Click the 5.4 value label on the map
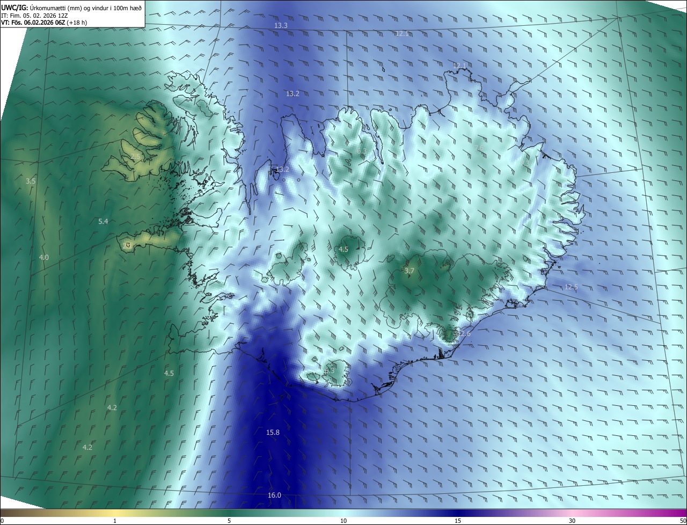Image resolution: width=687 pixels, height=525 pixels. coord(103,222)
